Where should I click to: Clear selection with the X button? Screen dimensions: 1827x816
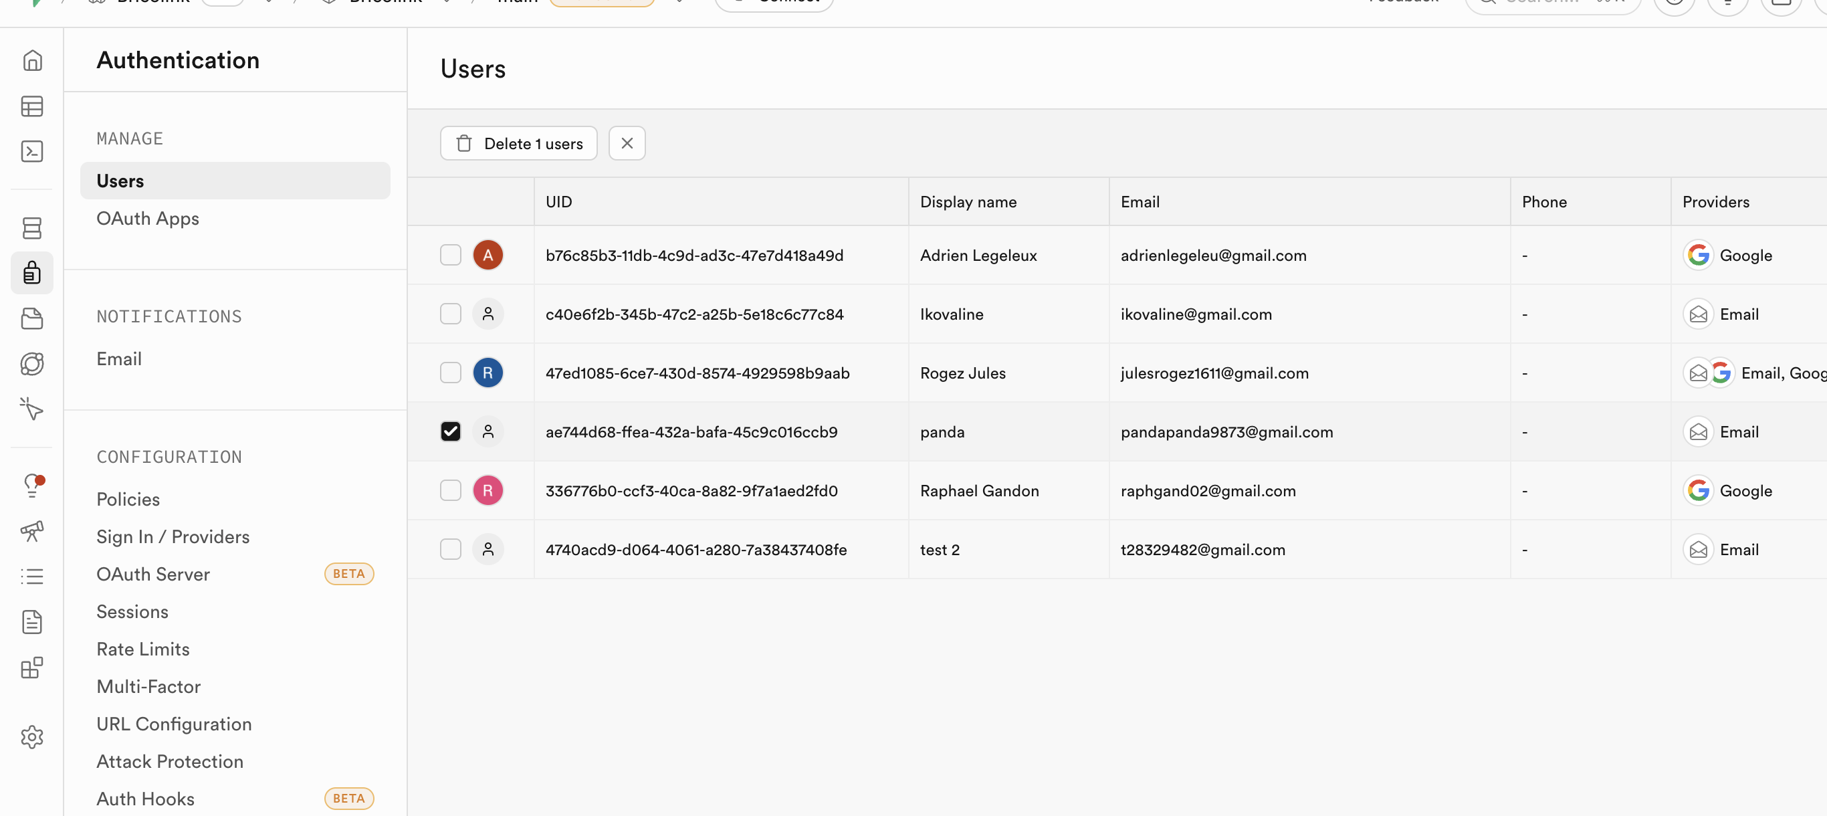pyautogui.click(x=627, y=143)
